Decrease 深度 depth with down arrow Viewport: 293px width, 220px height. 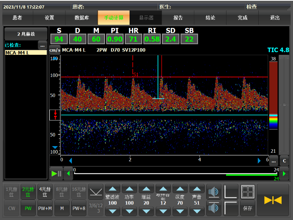point(180,211)
